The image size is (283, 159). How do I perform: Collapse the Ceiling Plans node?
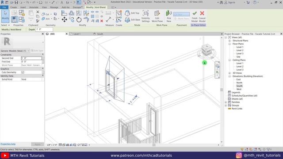point(229,60)
